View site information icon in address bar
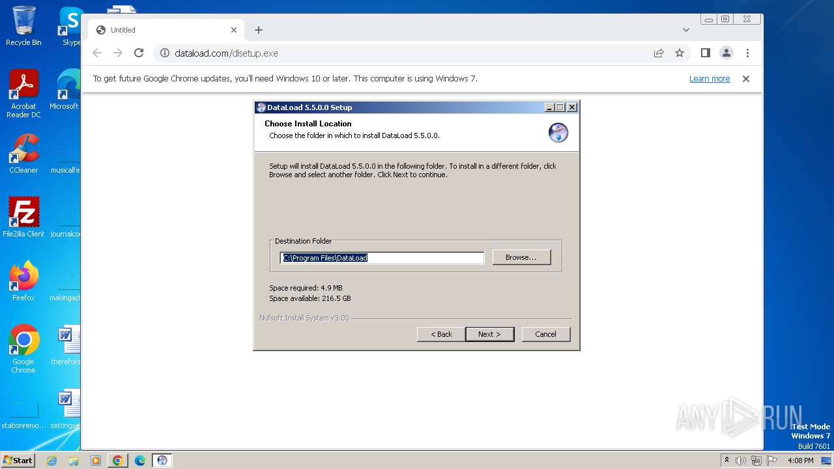Viewport: 834px width, 469px height. (165, 53)
